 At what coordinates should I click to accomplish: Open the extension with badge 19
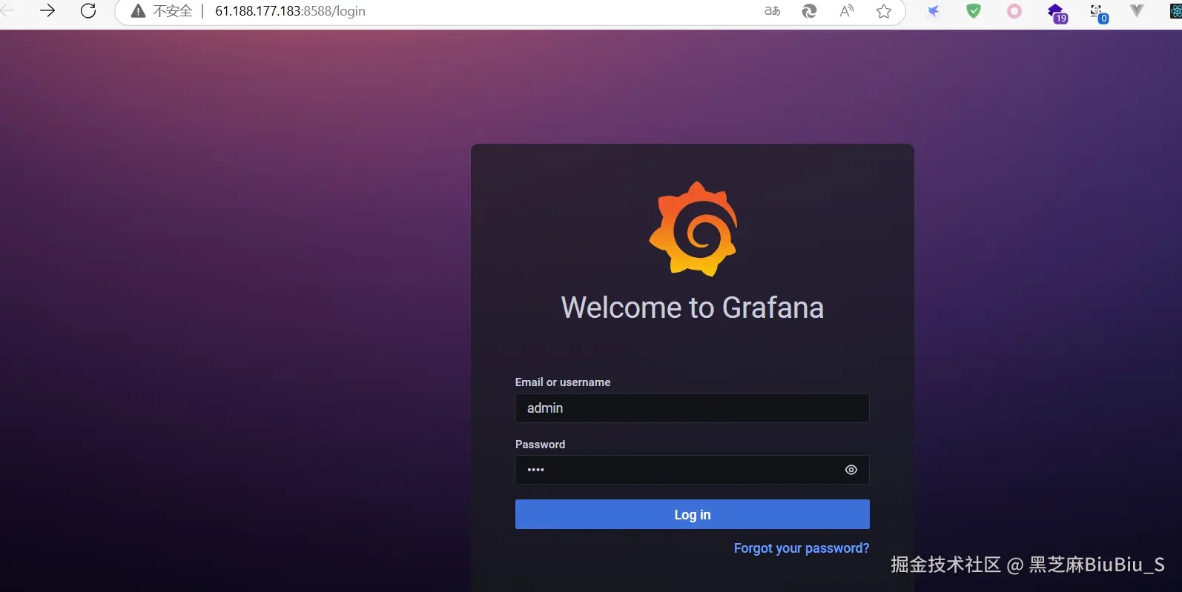tap(1056, 13)
